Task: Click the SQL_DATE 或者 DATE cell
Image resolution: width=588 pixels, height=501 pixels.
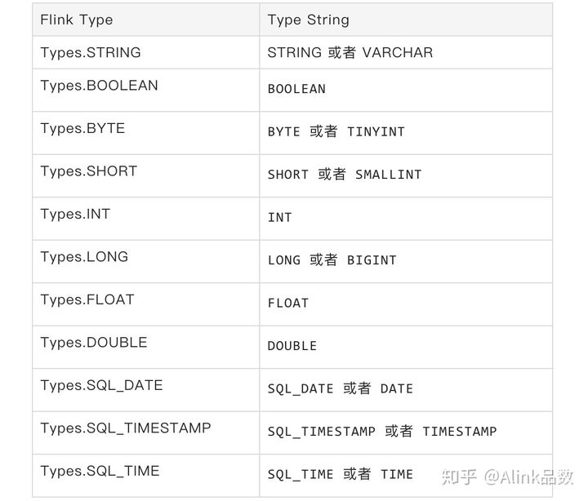Action: [x=340, y=388]
